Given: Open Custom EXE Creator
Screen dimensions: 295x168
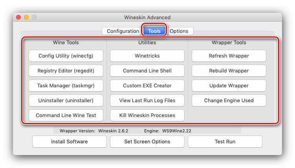Looking at the screenshot, I should (x=147, y=85).
